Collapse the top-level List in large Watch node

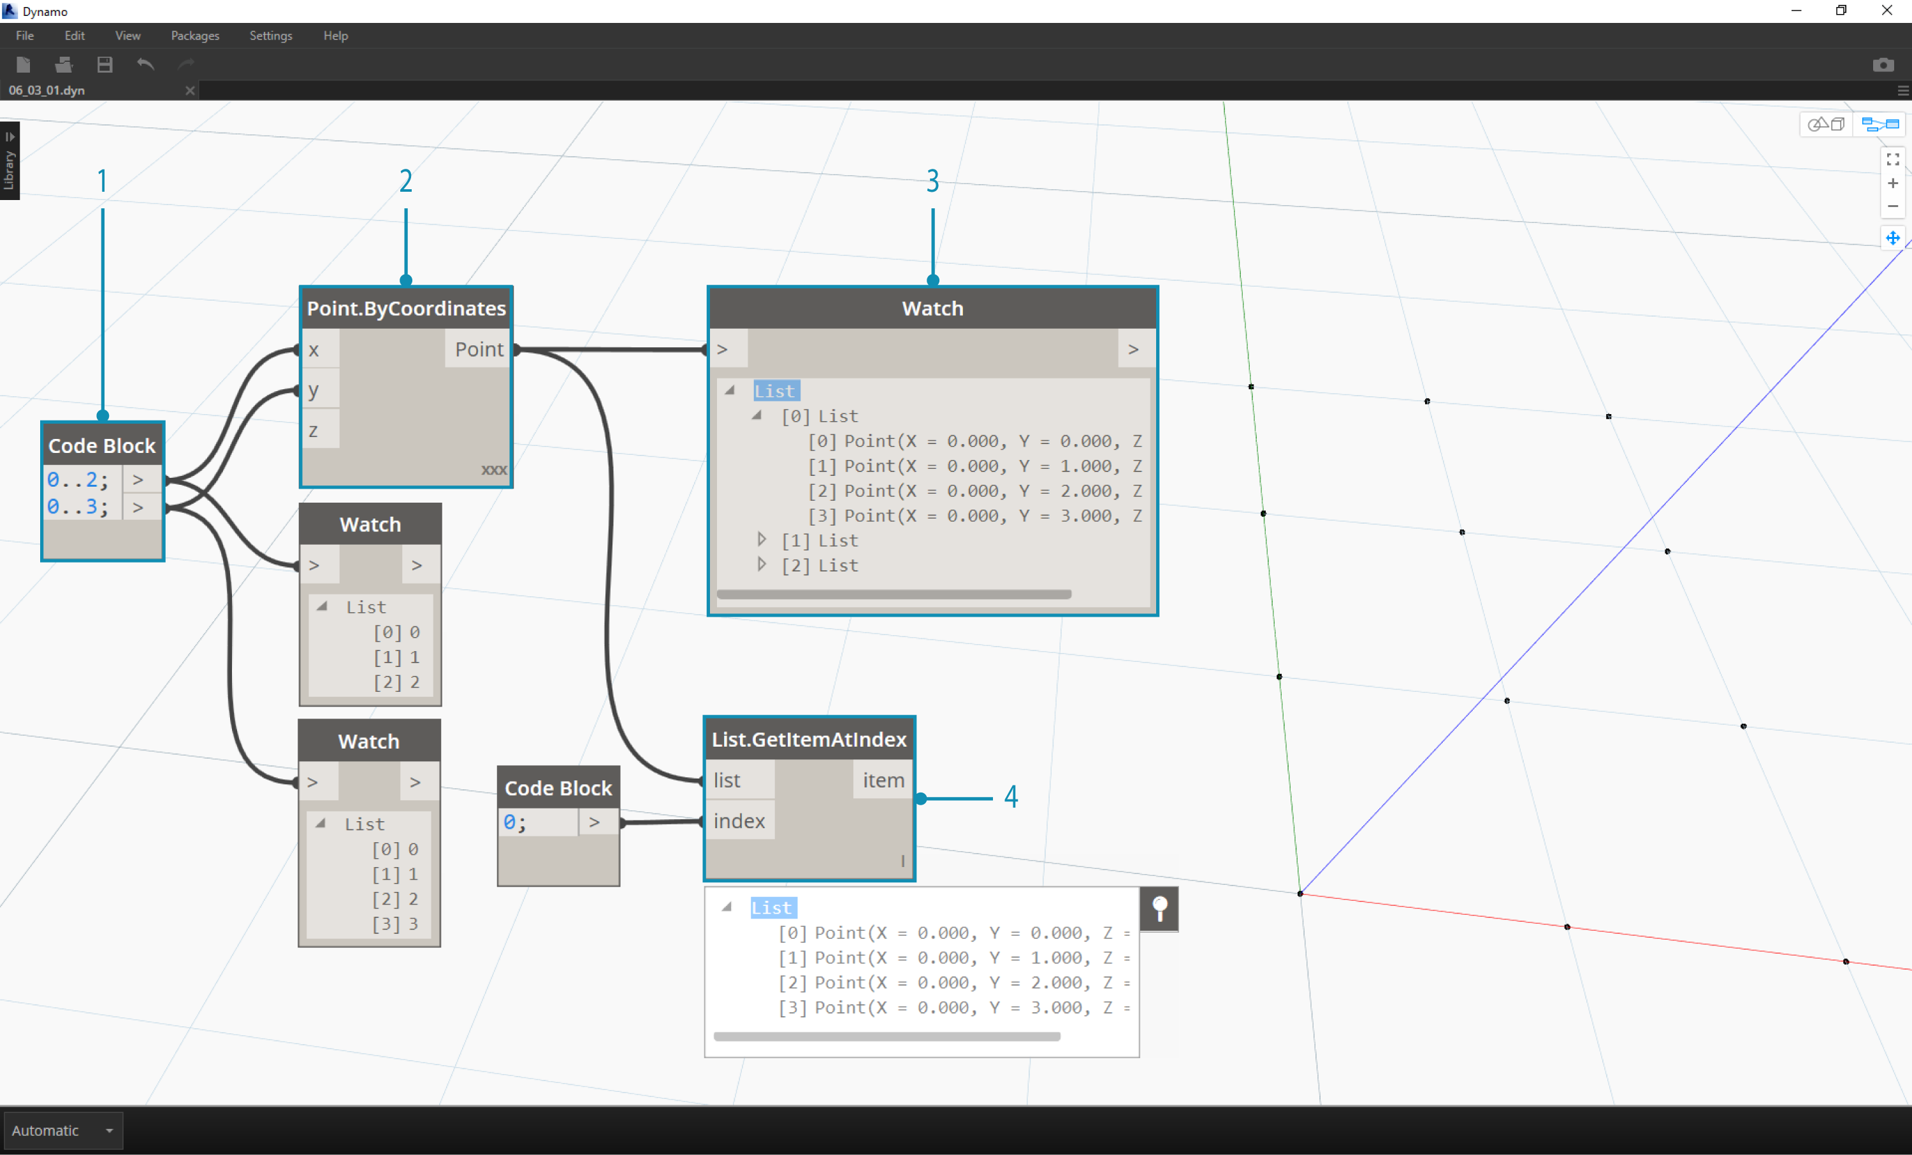(729, 391)
